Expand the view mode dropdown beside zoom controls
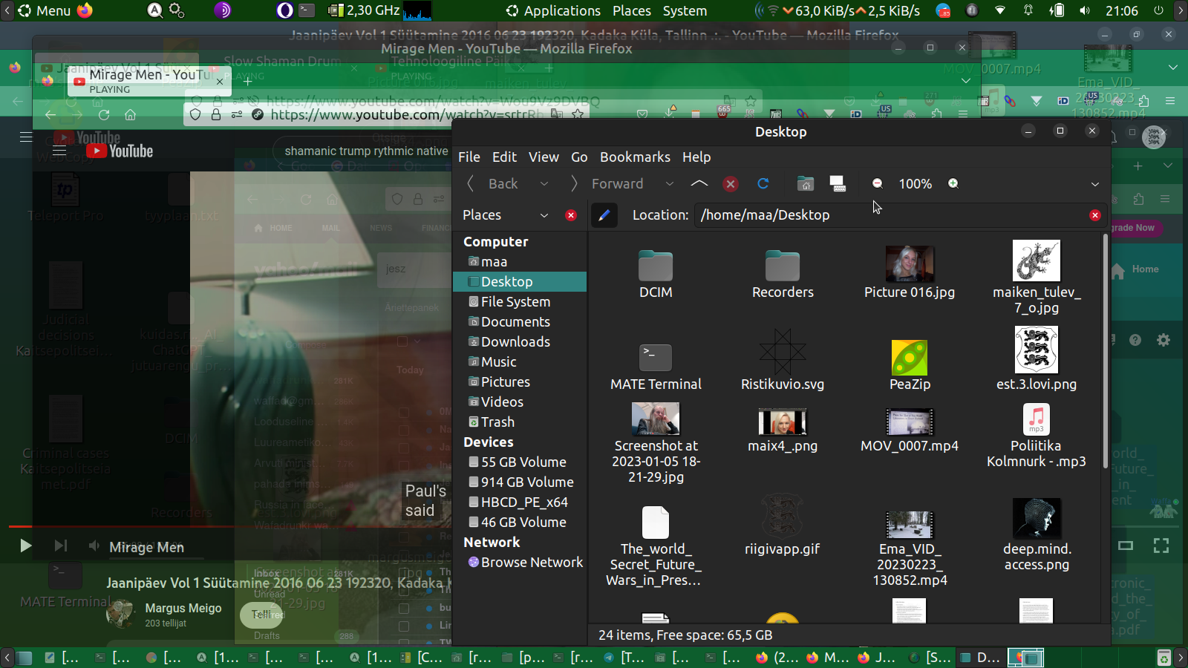The height and width of the screenshot is (668, 1188). [1095, 184]
